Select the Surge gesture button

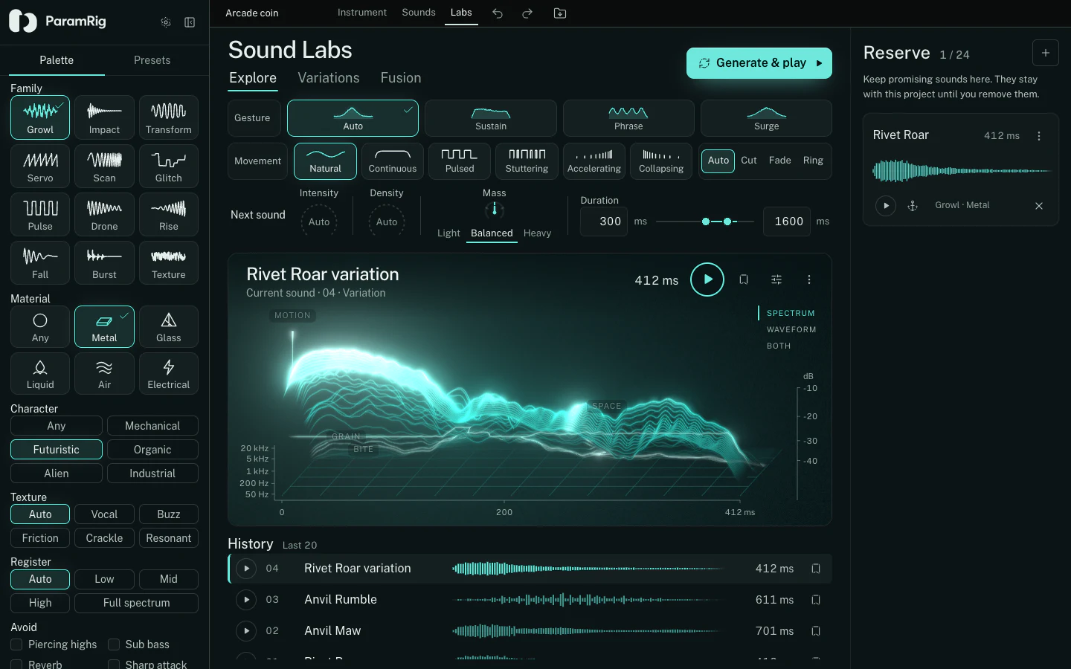[766, 118]
